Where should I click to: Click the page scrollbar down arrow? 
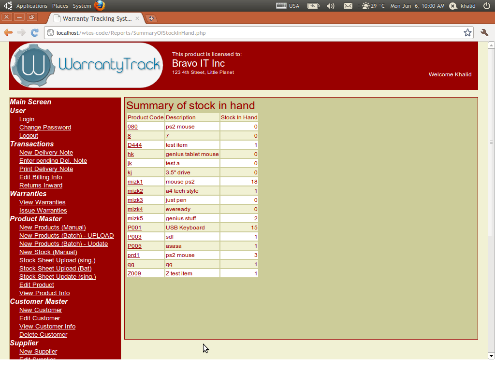[x=491, y=356]
